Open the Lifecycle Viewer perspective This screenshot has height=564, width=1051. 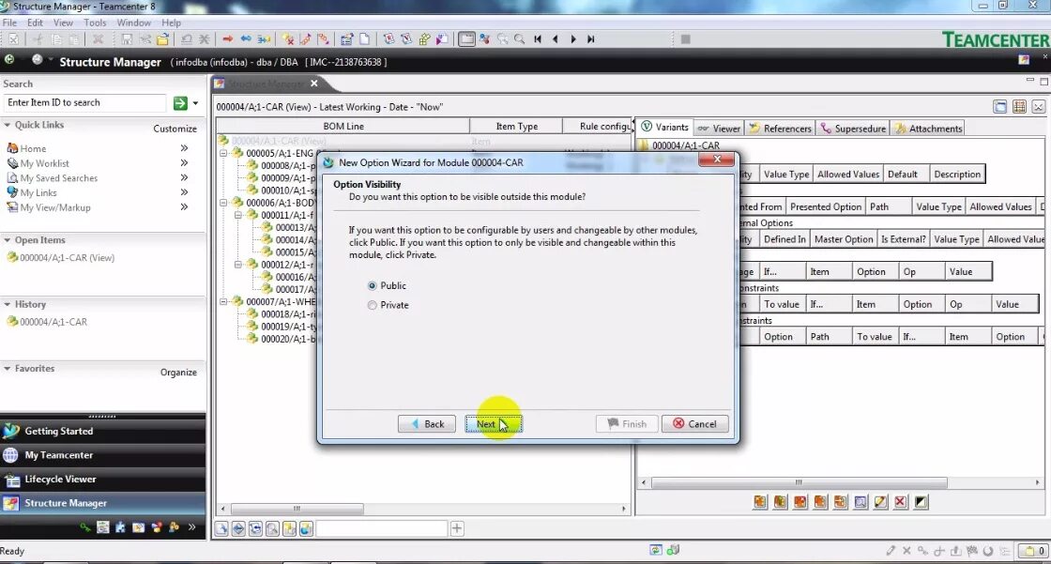(x=102, y=480)
